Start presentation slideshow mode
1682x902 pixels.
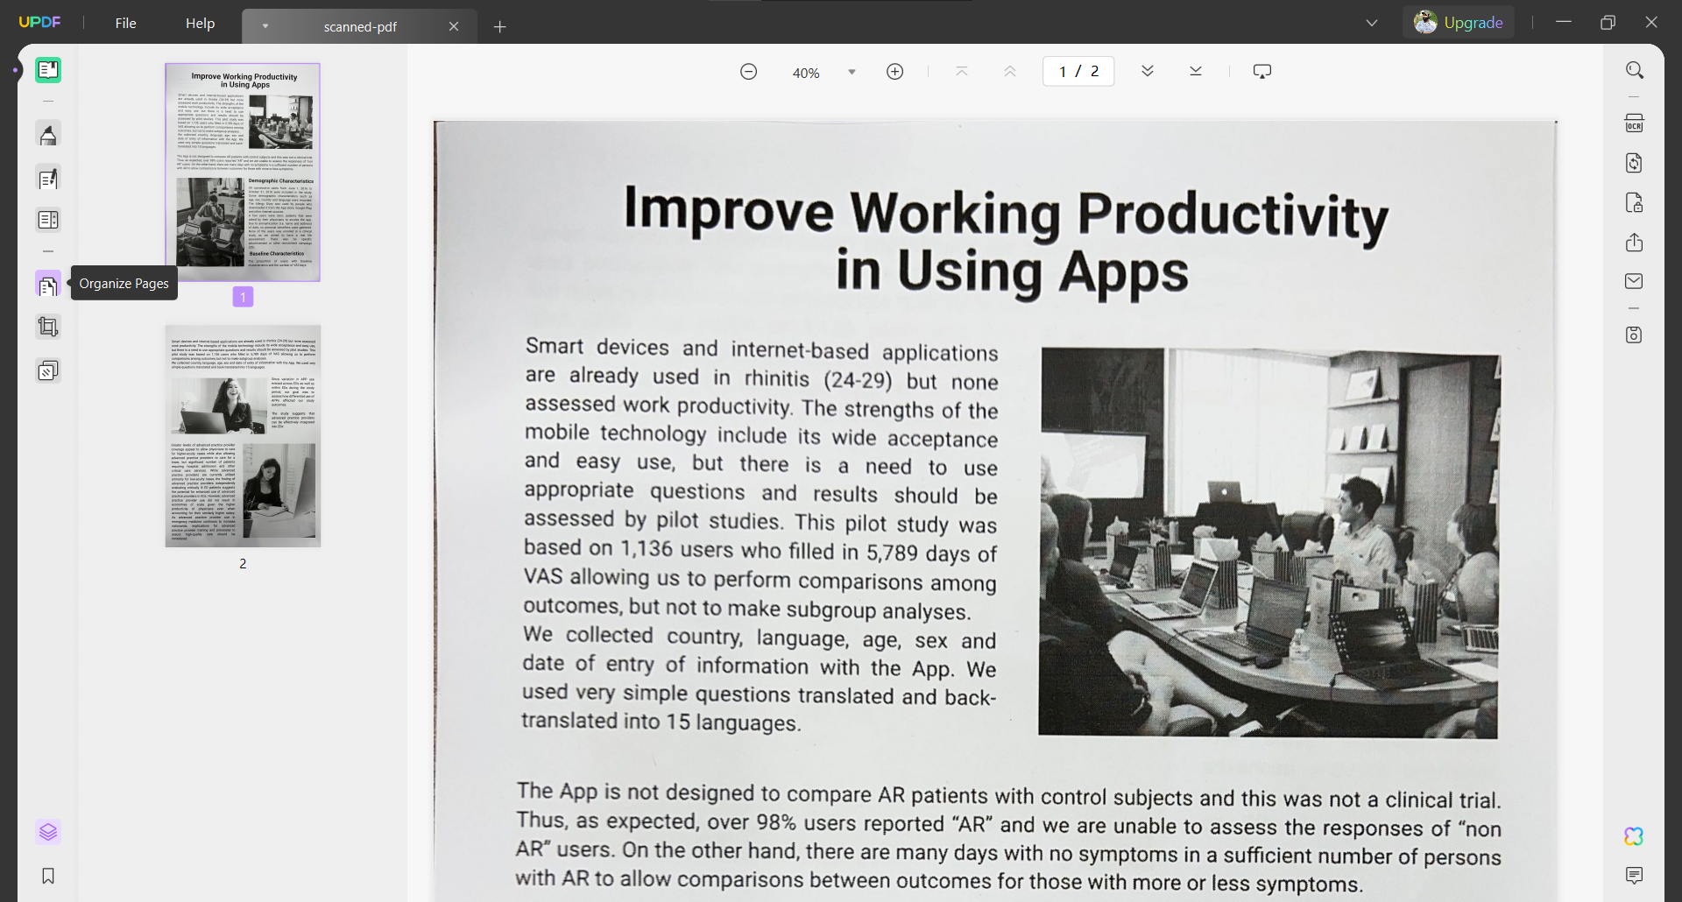[1262, 72]
